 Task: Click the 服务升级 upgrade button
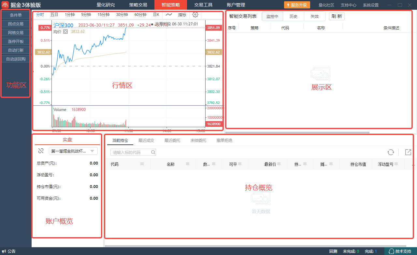[x=297, y=5]
